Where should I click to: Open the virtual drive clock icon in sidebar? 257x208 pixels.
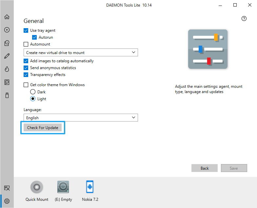pos(7,43)
